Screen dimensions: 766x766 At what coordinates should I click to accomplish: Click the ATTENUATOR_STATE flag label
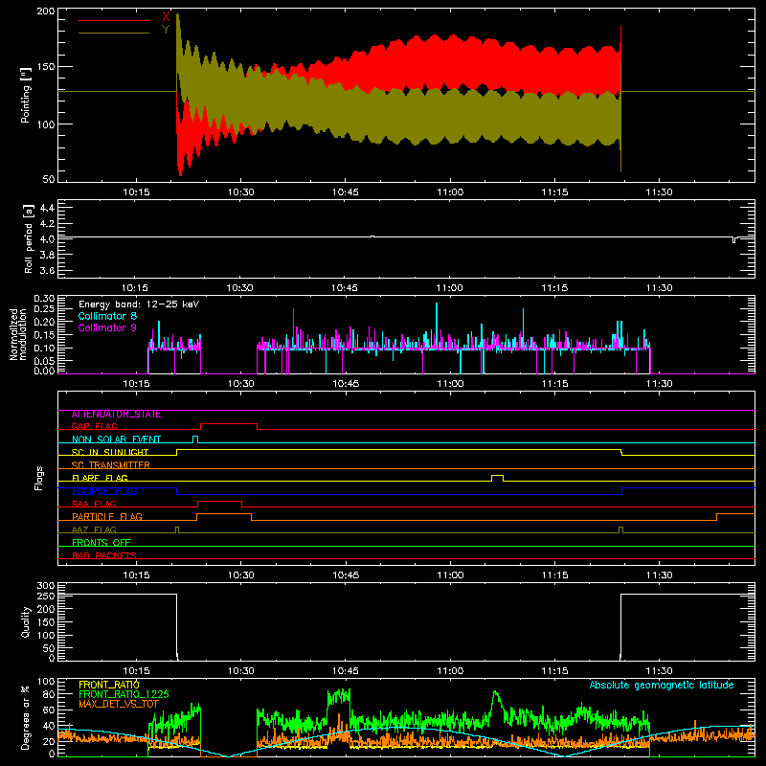116,415
